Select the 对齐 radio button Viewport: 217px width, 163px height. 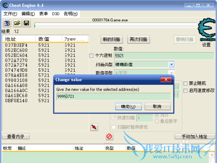(x=157, y=116)
